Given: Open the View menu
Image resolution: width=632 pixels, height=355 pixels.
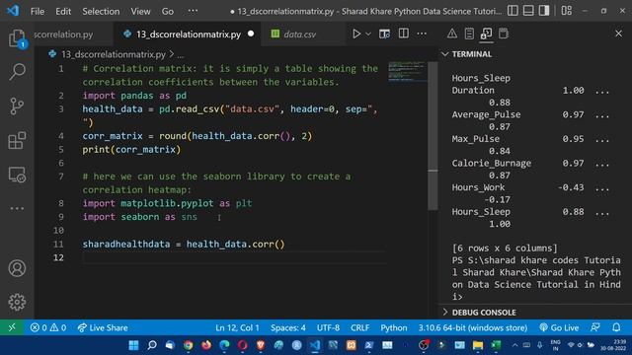Looking at the screenshot, I should pyautogui.click(x=140, y=11).
